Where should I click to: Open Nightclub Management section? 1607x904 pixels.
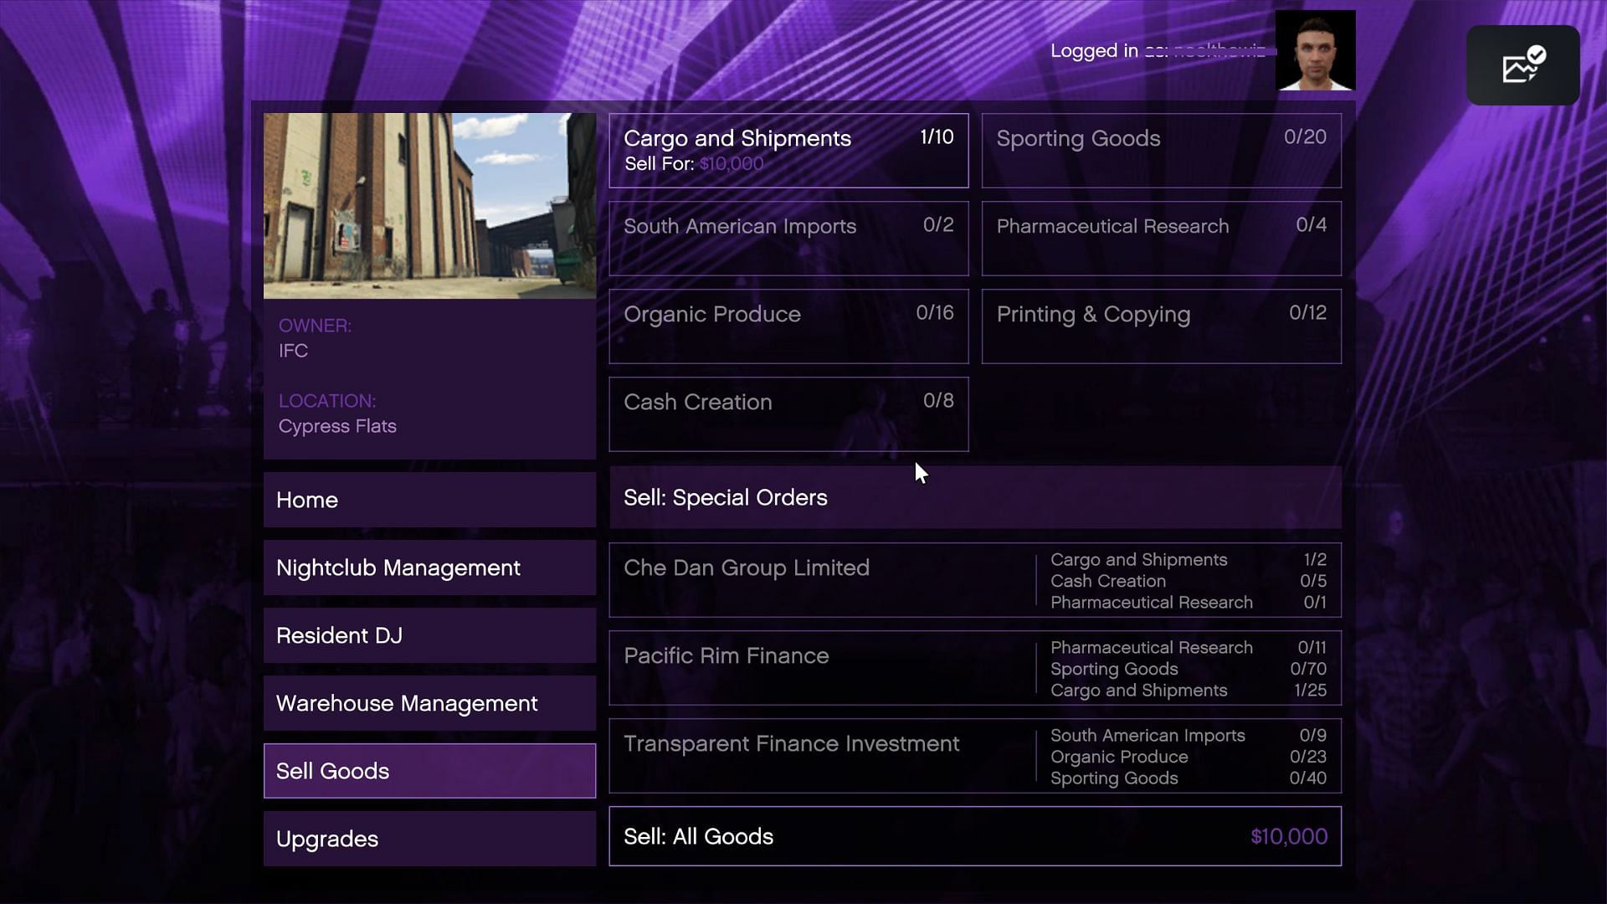[x=429, y=566]
